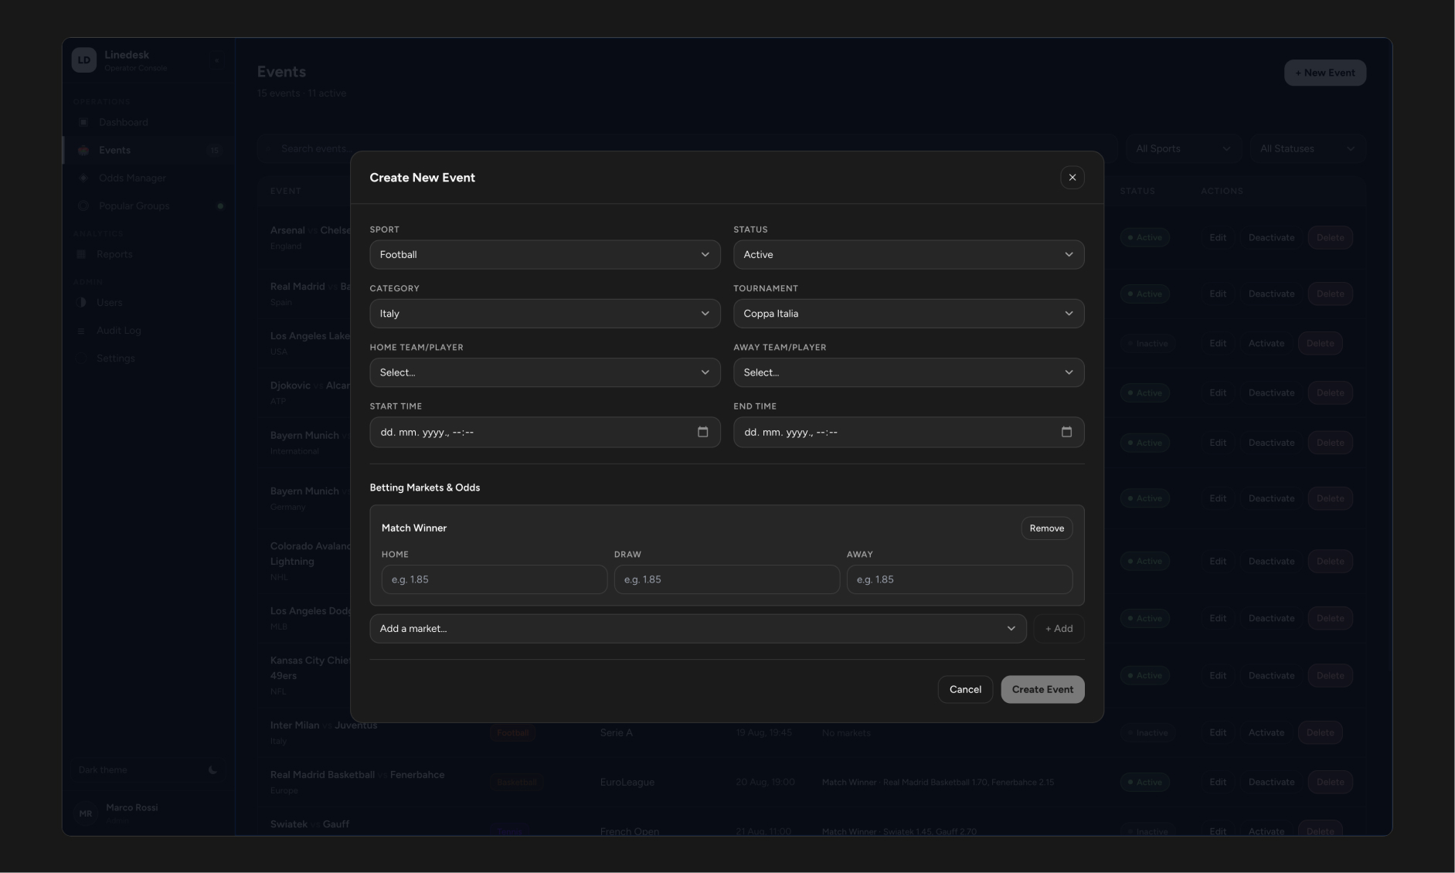Deactivate the Arsenal vs Chelsea event

(x=1271, y=238)
